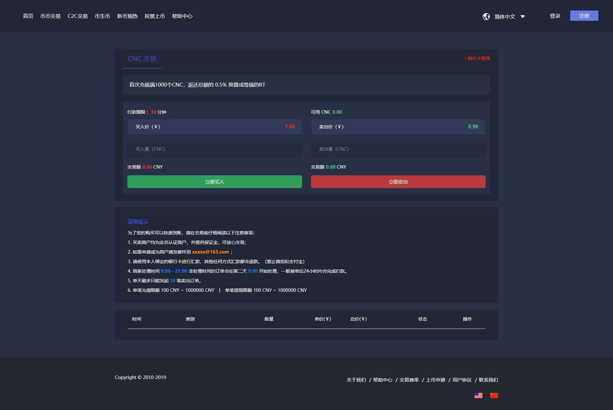This screenshot has height=410, width=613.
Task: Click the 类别 column header
Action: 190,319
